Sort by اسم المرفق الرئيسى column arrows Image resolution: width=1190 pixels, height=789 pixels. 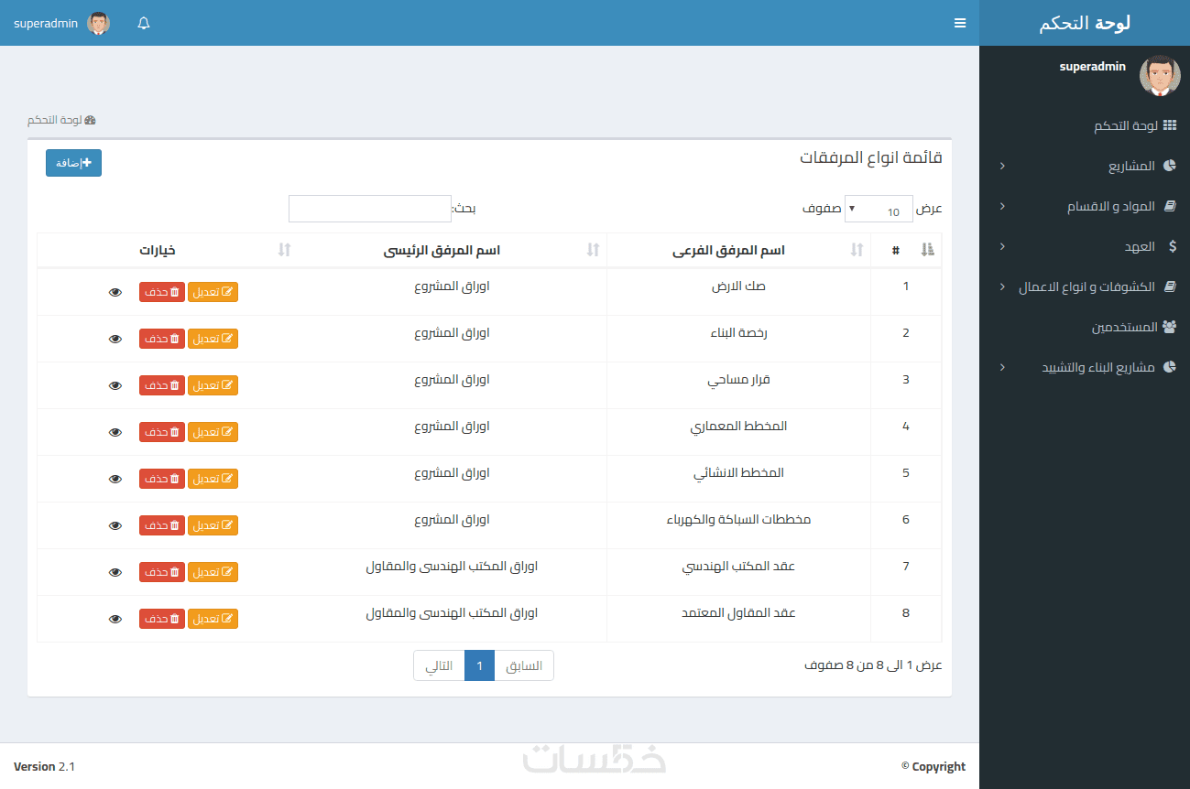pyautogui.click(x=593, y=250)
